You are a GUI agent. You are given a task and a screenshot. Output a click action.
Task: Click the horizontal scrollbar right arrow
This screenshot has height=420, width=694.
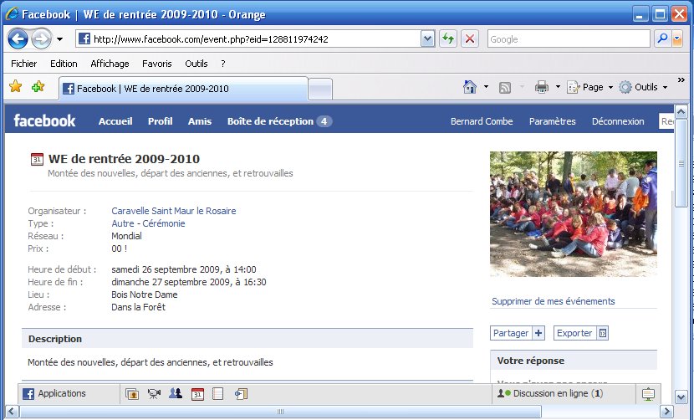point(666,411)
